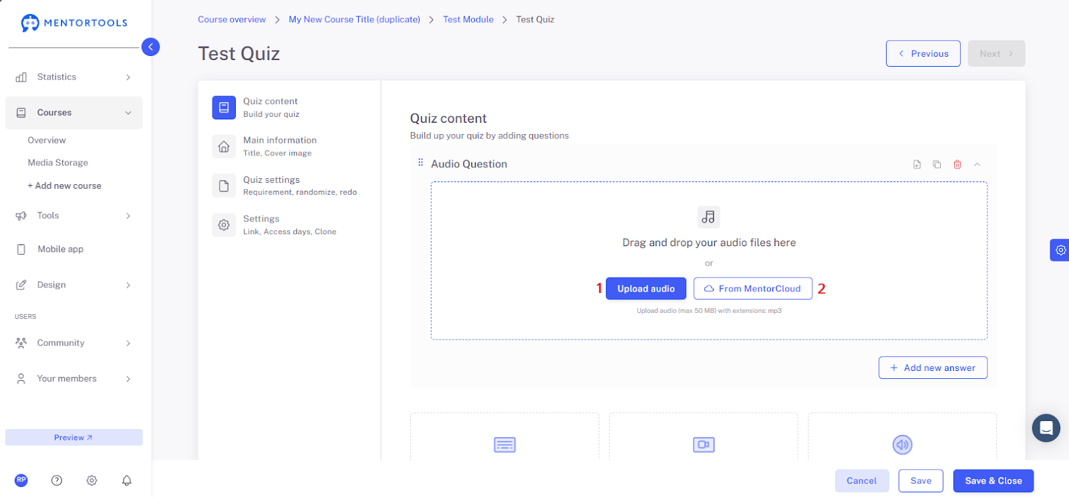The width and height of the screenshot is (1069, 497).
Task: Click the Your members person icon
Action: (x=21, y=379)
